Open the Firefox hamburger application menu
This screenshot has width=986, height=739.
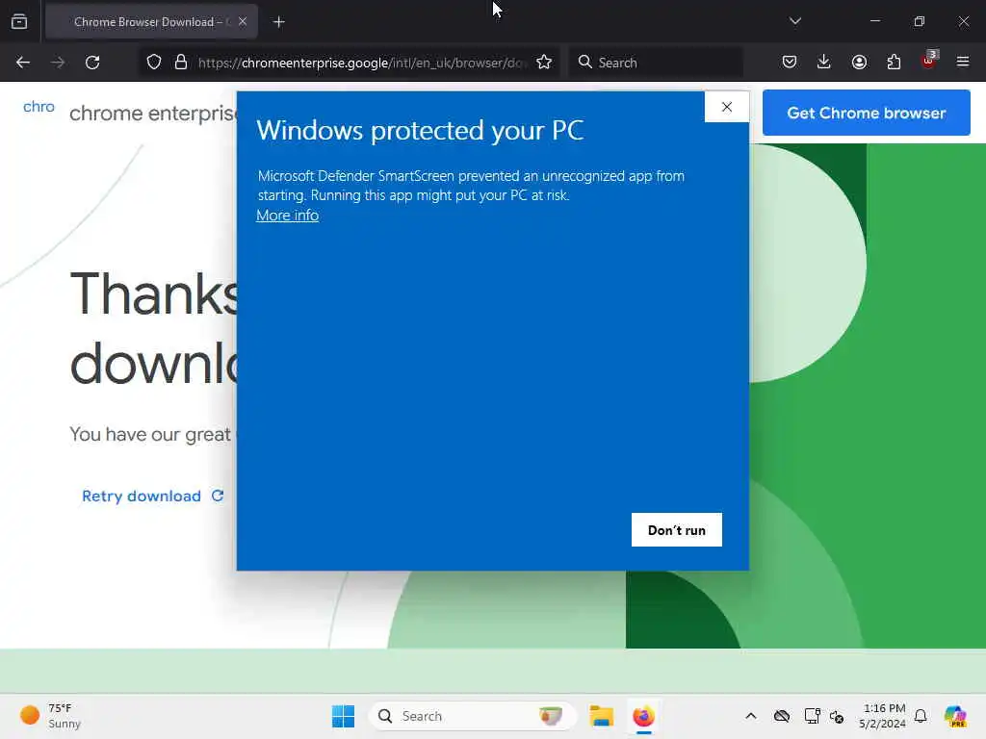963,63
